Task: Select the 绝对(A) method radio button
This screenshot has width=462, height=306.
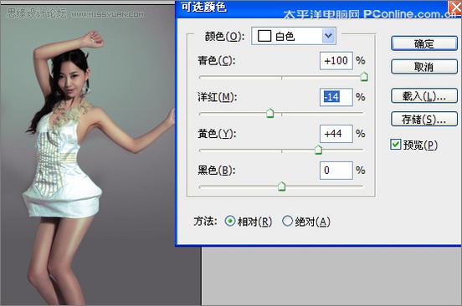Action: coord(287,221)
